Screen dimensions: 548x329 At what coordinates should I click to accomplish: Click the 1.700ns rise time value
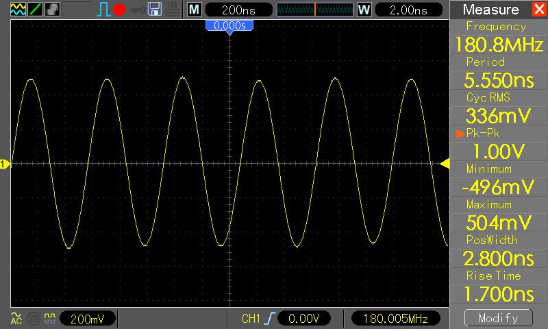(x=499, y=294)
